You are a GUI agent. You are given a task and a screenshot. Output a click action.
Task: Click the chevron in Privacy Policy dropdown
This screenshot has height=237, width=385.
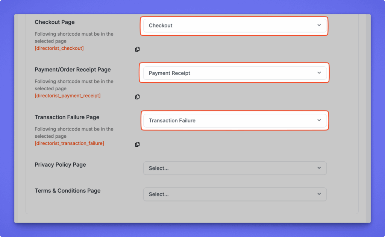tap(319, 168)
